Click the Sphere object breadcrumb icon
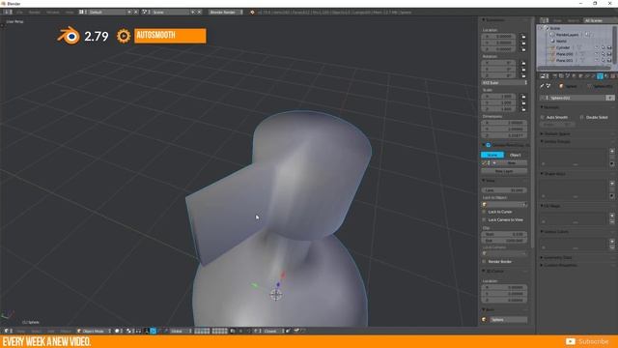 (x=561, y=86)
